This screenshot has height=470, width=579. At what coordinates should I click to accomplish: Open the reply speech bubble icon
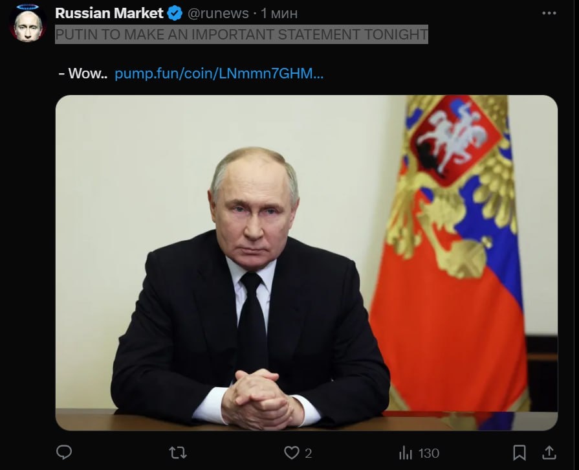pyautogui.click(x=64, y=453)
